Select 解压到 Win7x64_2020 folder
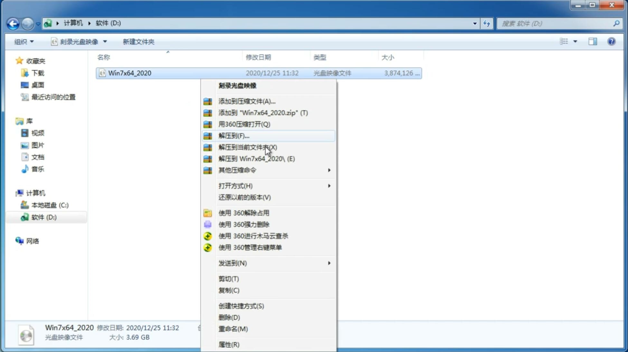 (x=256, y=158)
